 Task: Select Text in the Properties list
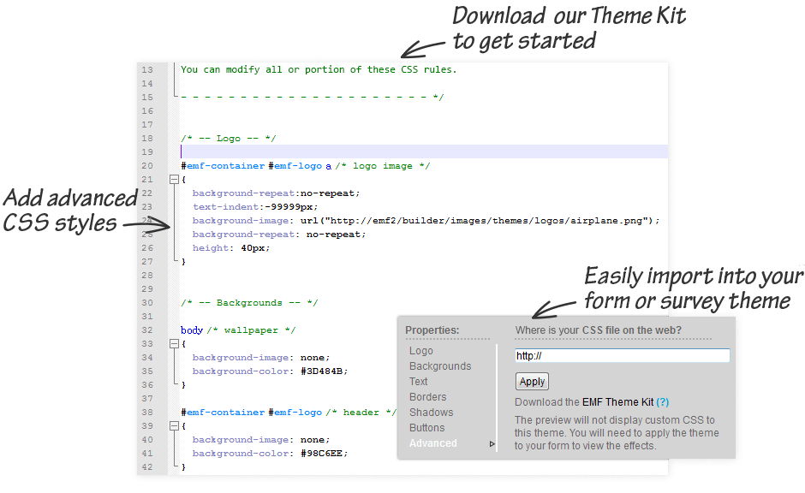pyautogui.click(x=419, y=382)
